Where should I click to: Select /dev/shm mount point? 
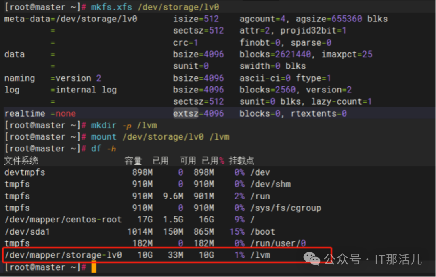coord(270,184)
